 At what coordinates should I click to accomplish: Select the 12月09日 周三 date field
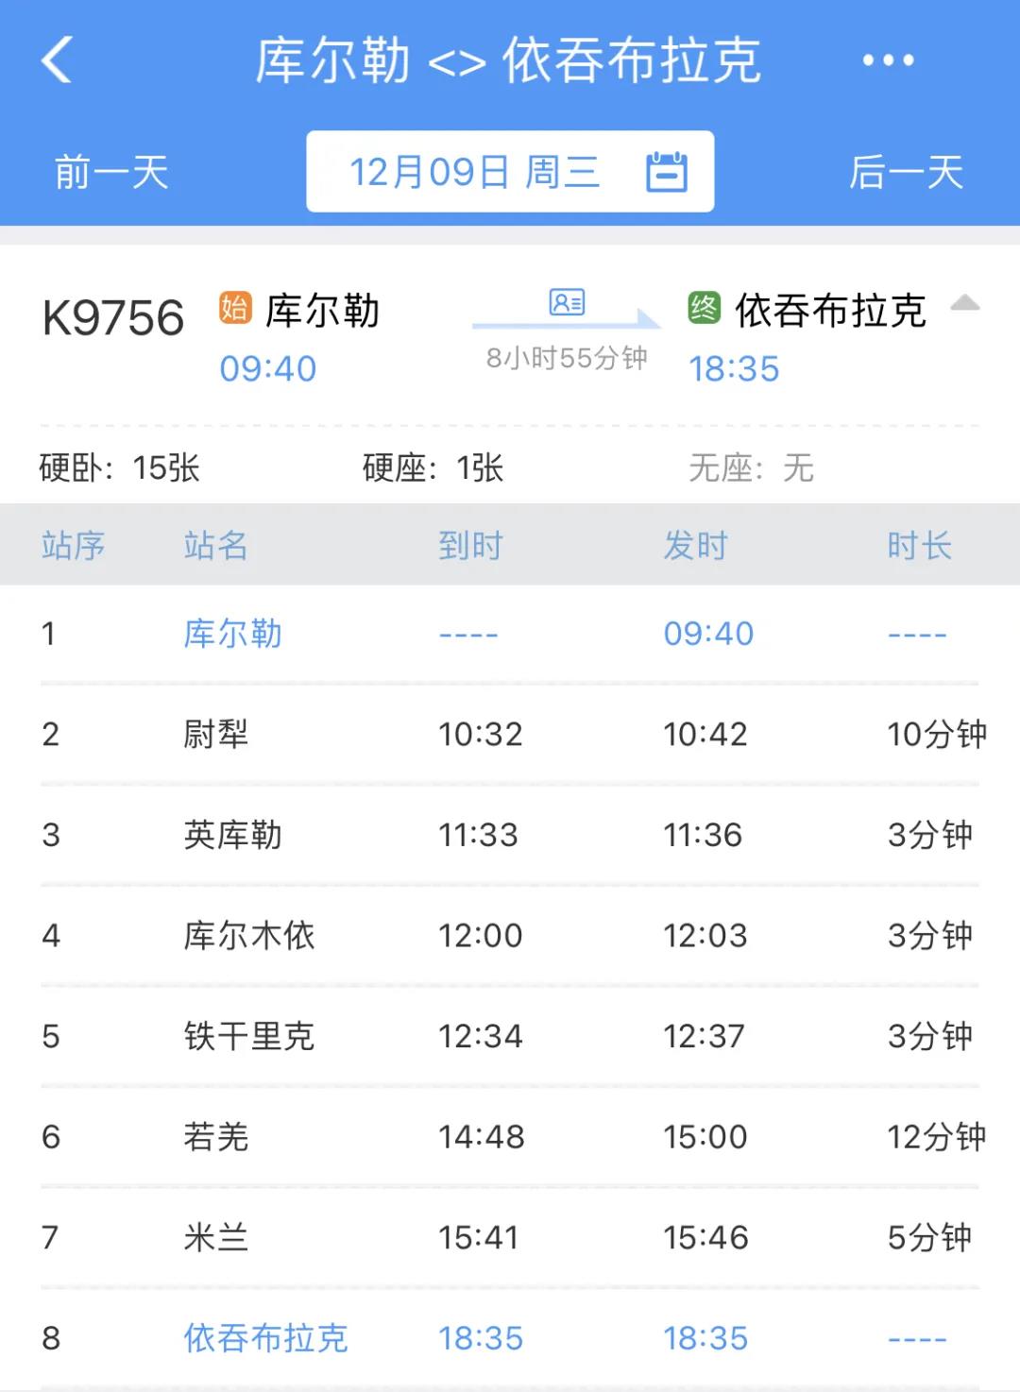[474, 173]
